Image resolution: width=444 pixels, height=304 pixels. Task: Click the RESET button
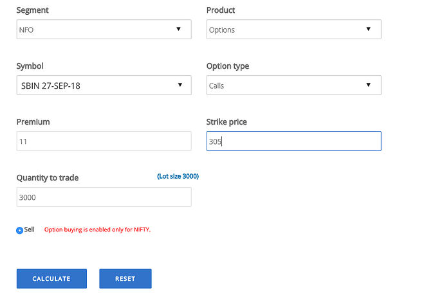125,278
